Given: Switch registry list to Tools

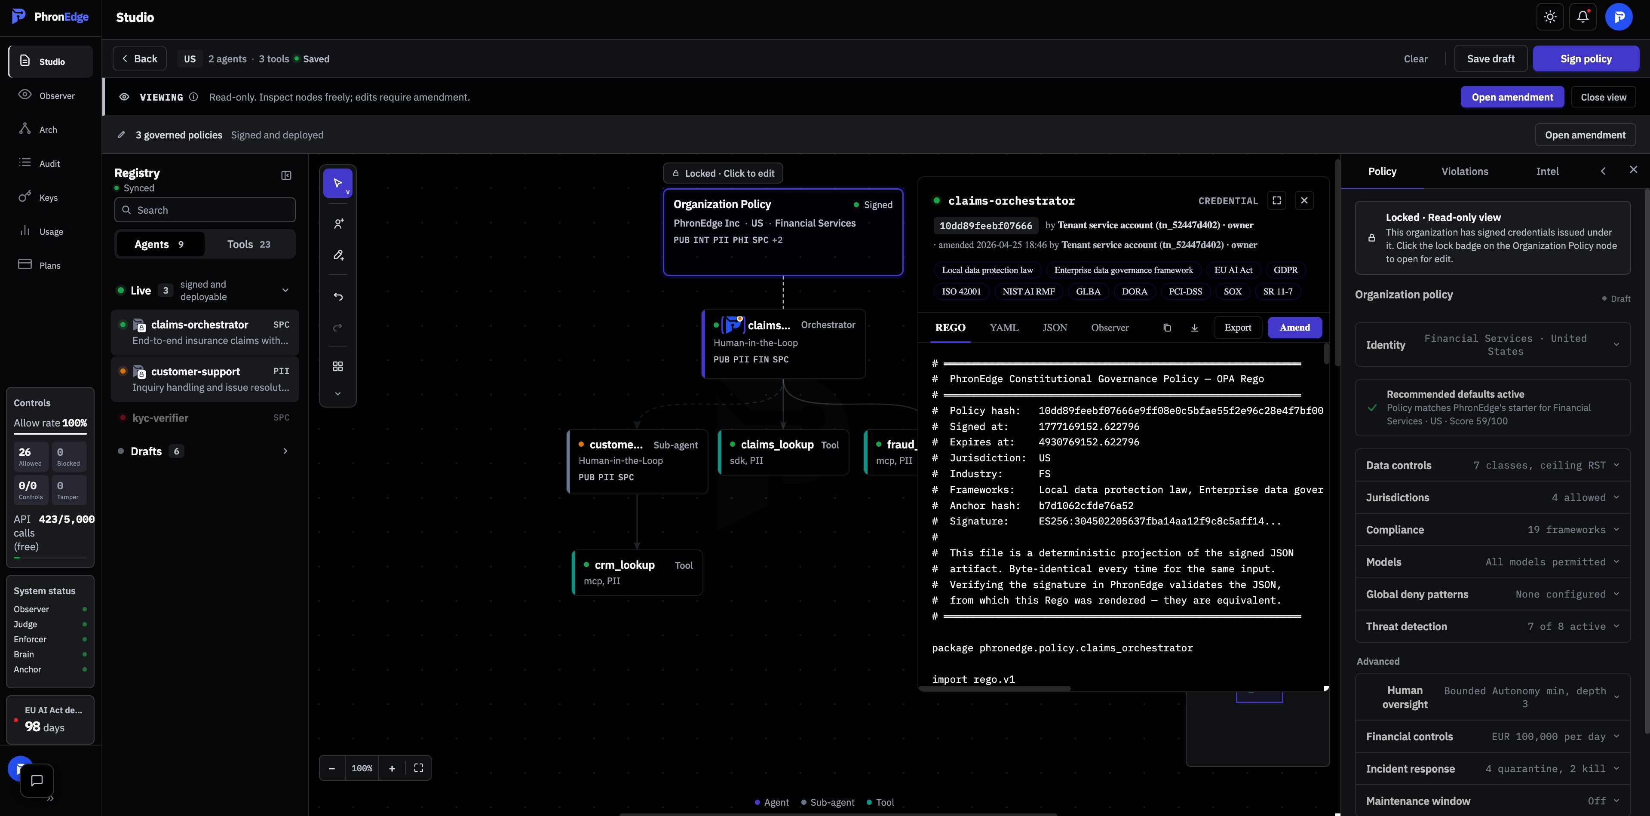Looking at the screenshot, I should coord(248,244).
